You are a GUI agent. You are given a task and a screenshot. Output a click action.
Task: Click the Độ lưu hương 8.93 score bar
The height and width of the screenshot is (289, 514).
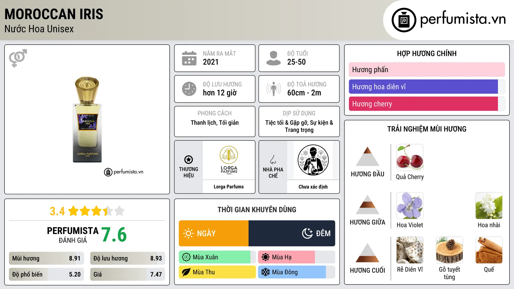pos(127,258)
